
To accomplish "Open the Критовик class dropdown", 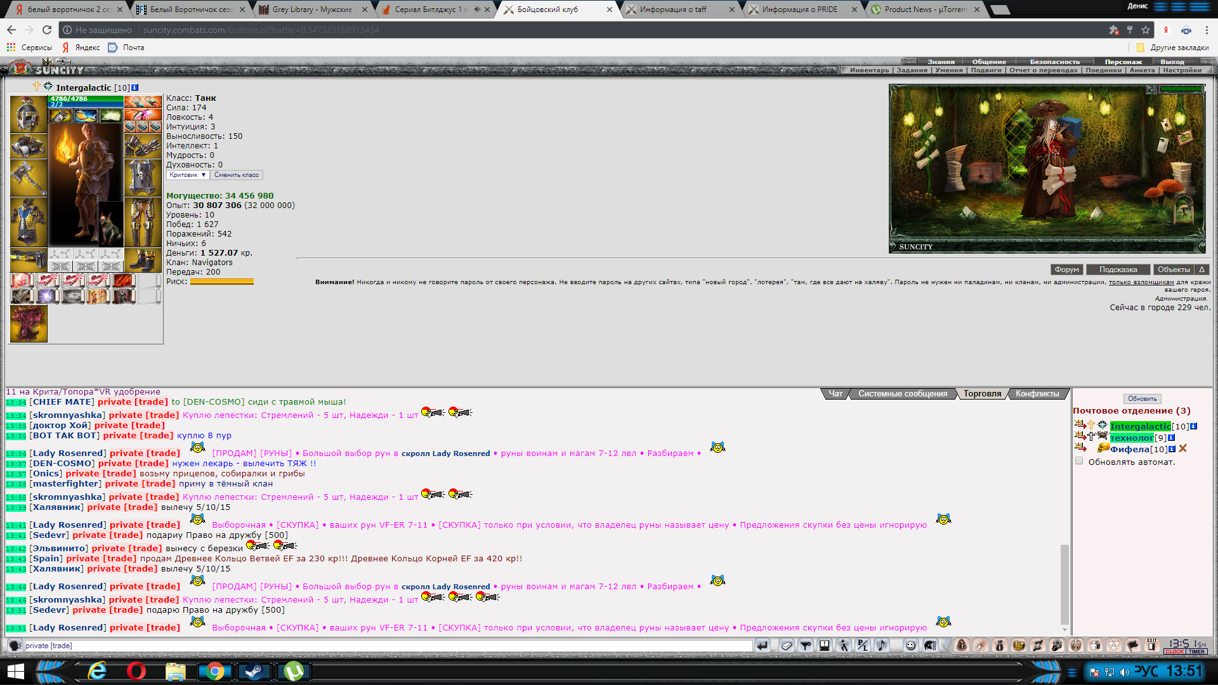I will (x=188, y=175).
